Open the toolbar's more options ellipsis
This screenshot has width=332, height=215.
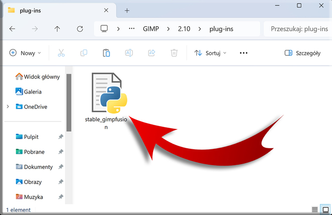[x=243, y=53]
